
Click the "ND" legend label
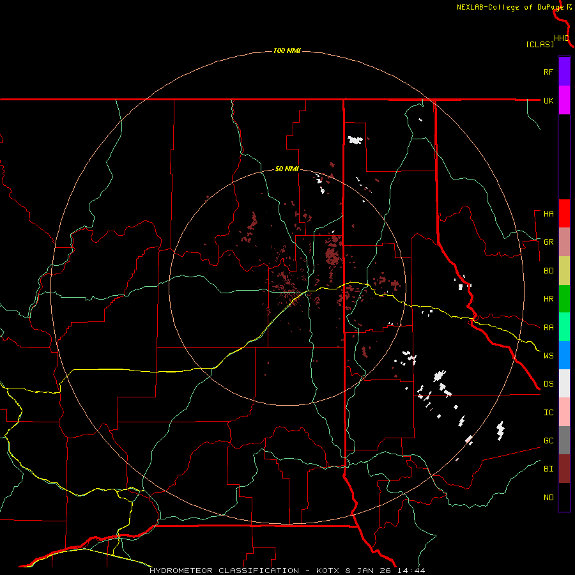548,498
